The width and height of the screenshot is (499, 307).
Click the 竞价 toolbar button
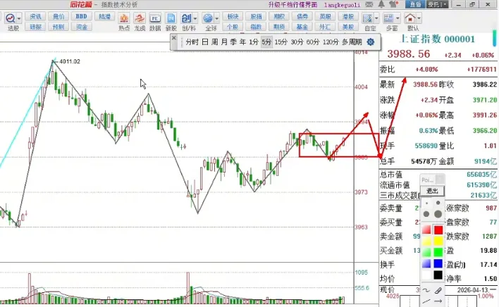point(58,16)
